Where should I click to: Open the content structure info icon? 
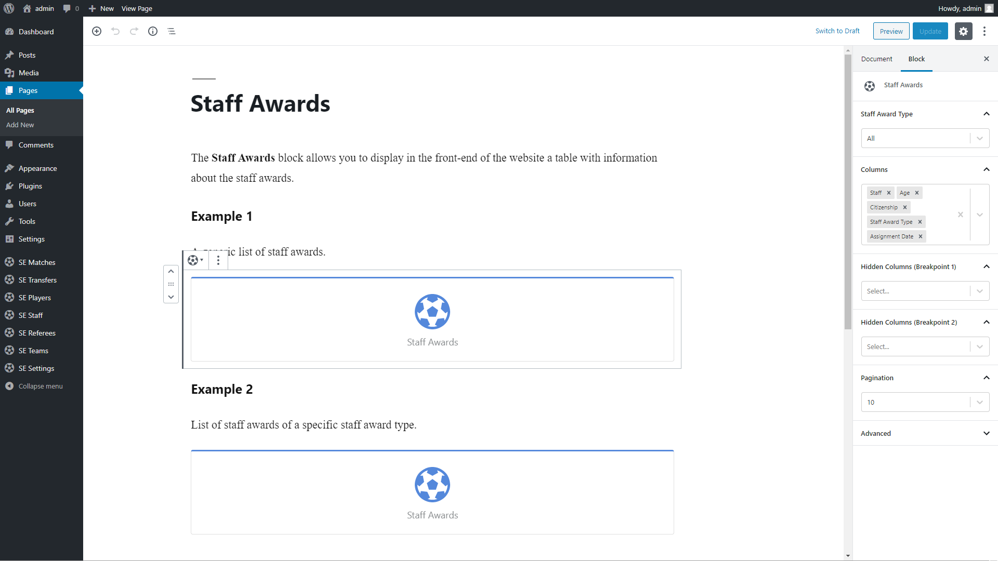tap(153, 31)
